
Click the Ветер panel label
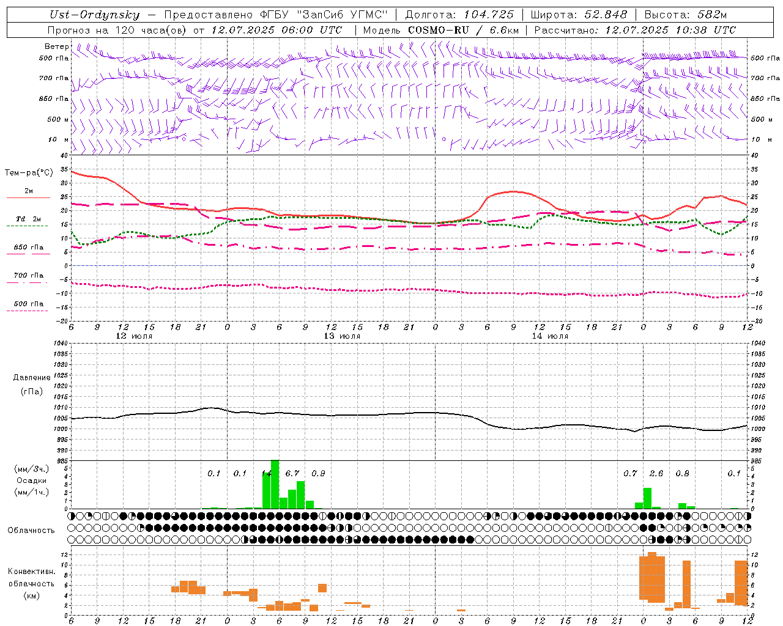(x=57, y=46)
